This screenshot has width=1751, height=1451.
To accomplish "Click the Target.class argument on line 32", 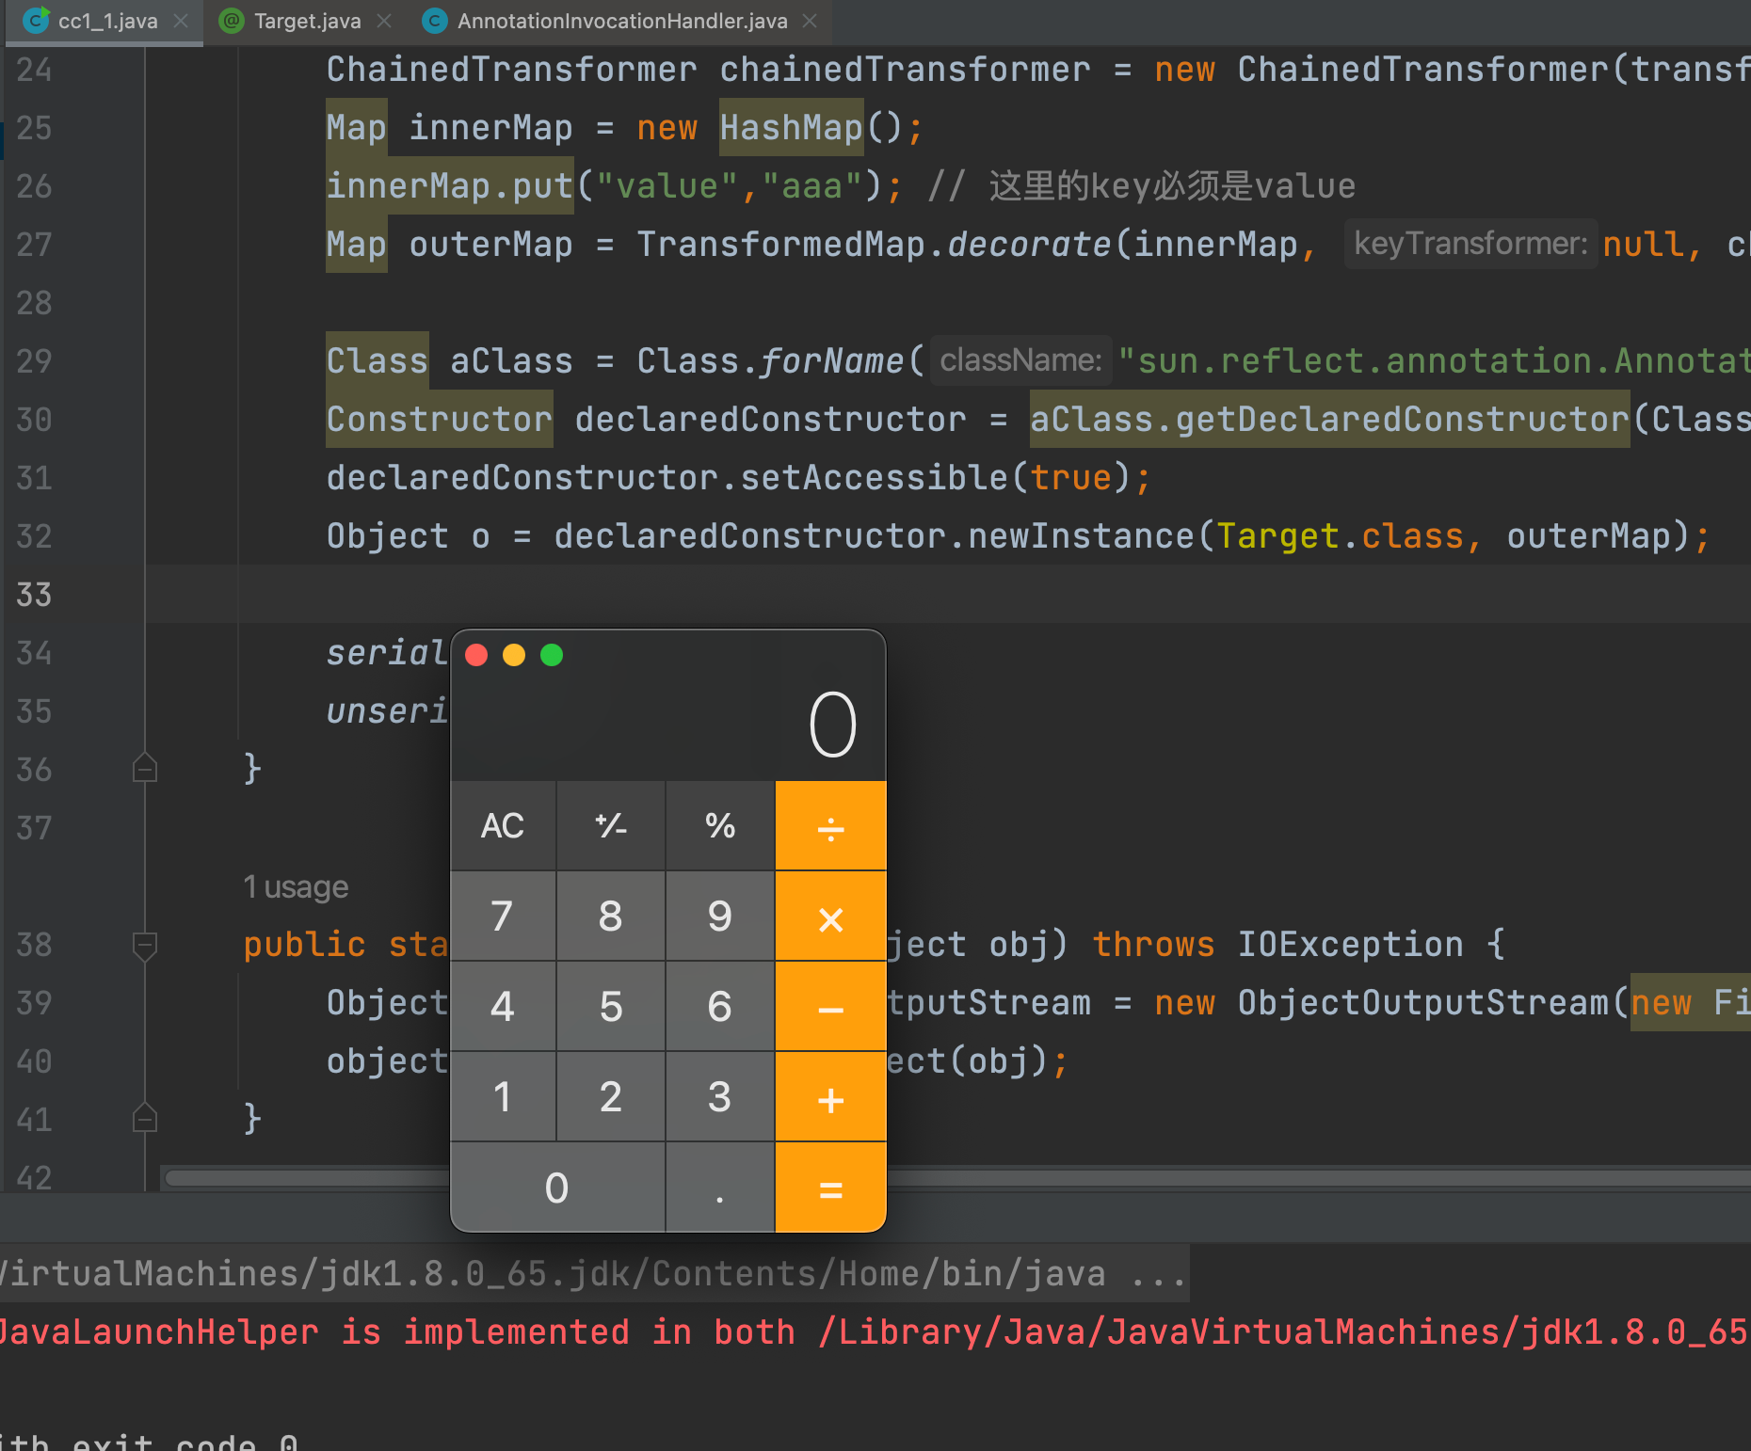I will click(1341, 535).
